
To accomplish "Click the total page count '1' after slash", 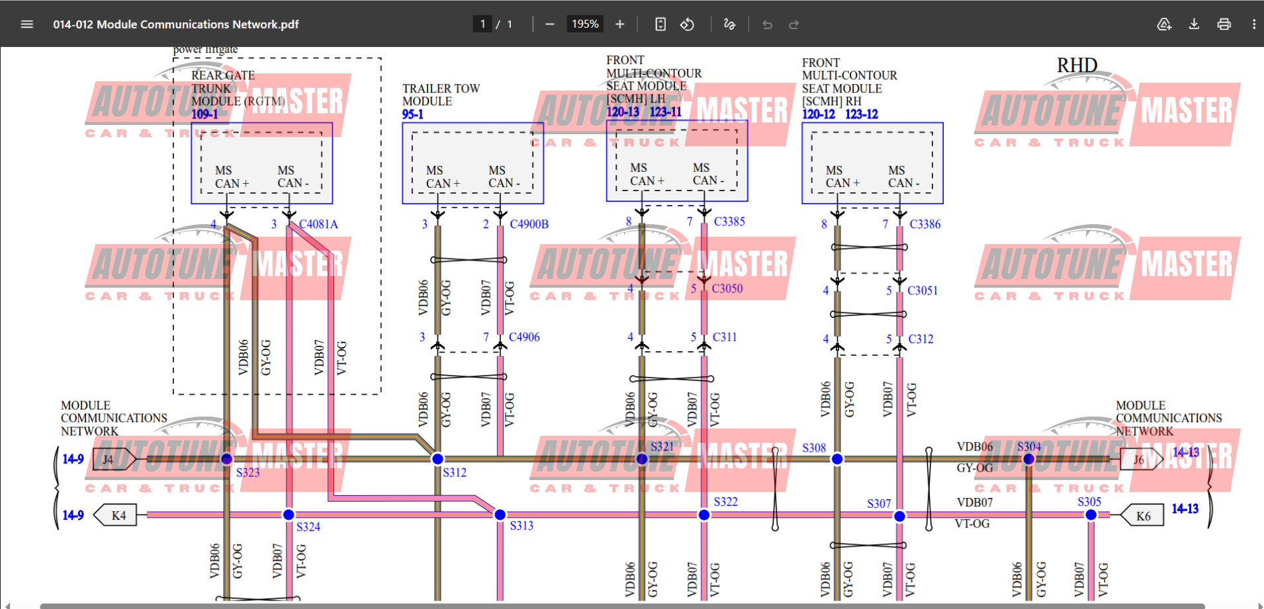I will 510,24.
